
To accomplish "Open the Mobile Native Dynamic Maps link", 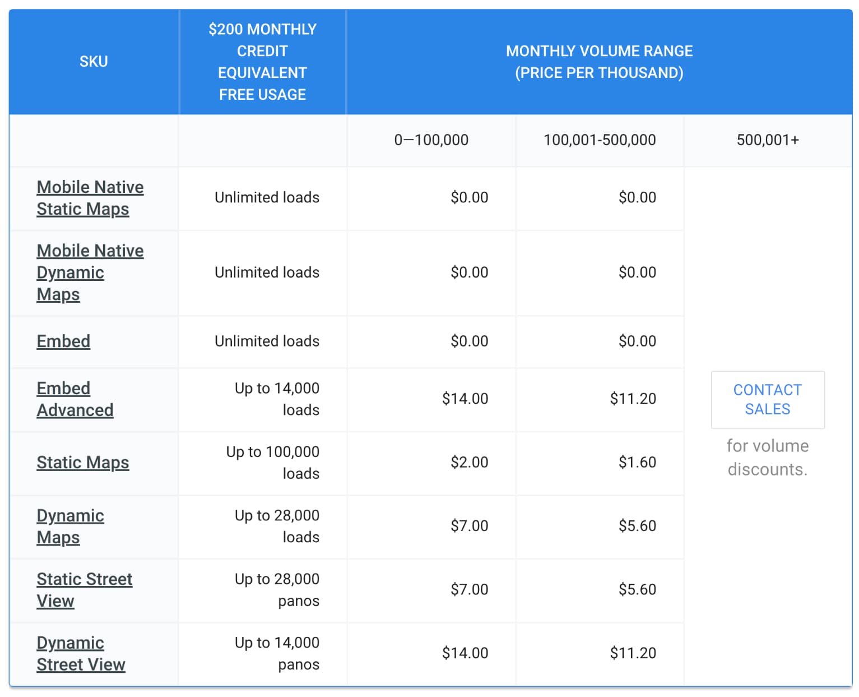I will (90, 273).
